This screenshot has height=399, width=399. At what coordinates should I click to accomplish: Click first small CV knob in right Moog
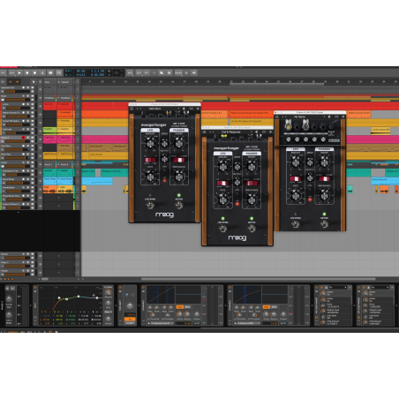coord(289,139)
